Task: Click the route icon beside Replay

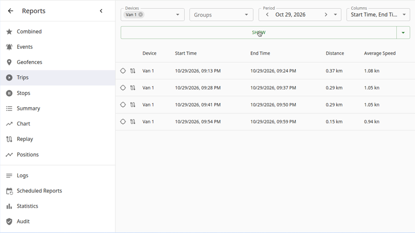Action: [9, 139]
